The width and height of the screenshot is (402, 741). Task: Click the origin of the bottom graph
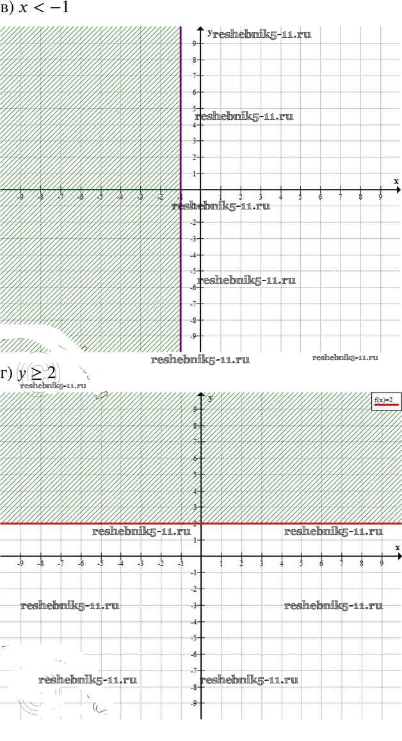201,556
